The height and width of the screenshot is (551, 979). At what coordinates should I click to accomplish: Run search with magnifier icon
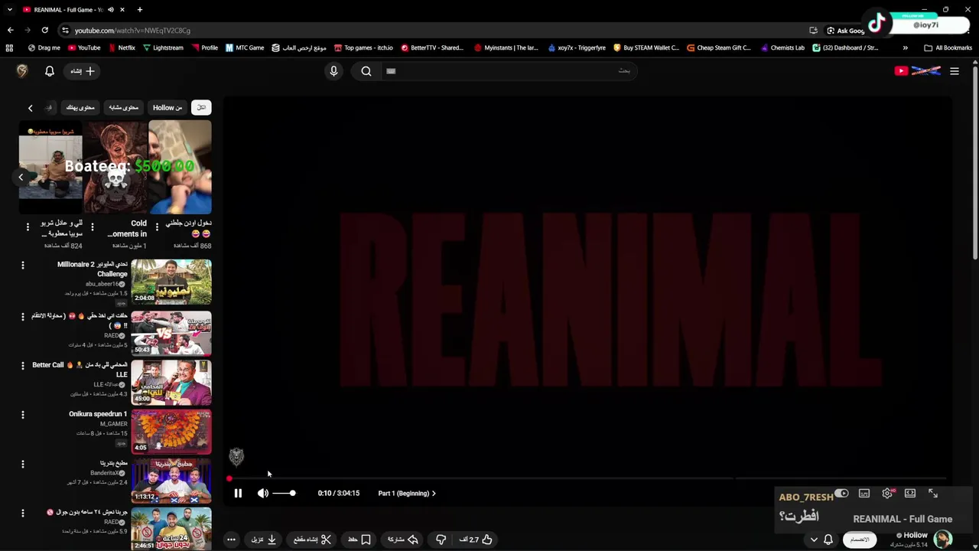click(366, 71)
